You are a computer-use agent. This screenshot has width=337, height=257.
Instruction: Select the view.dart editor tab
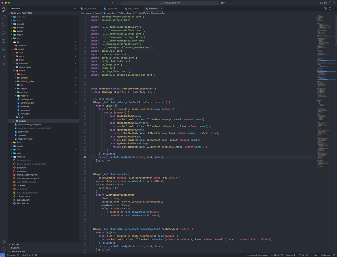[154, 8]
